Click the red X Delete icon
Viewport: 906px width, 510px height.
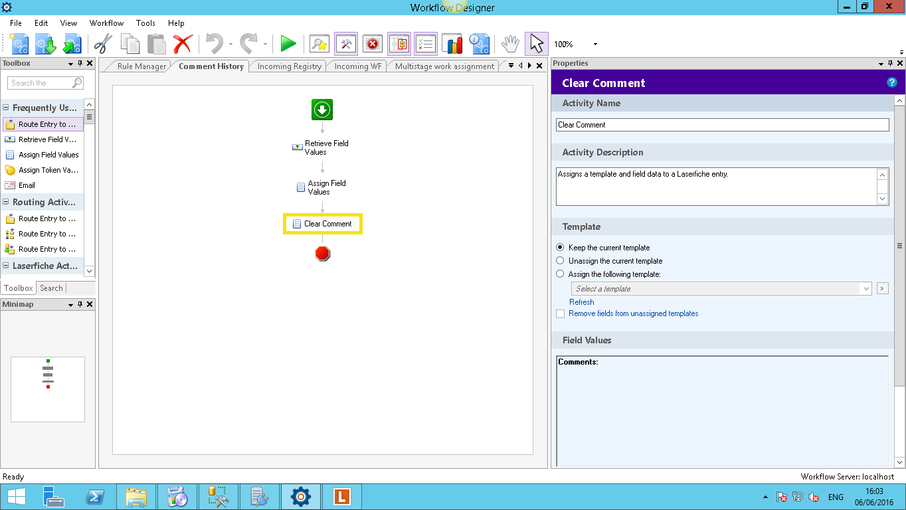(x=182, y=44)
